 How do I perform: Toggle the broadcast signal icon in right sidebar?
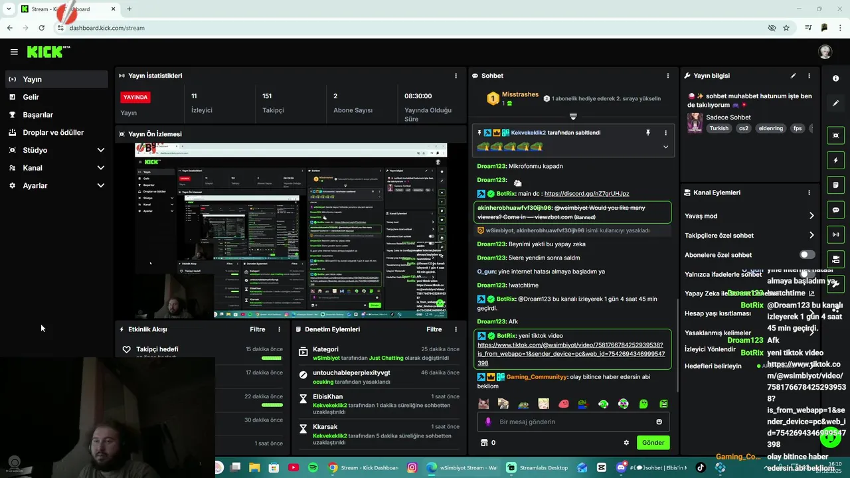(836, 234)
